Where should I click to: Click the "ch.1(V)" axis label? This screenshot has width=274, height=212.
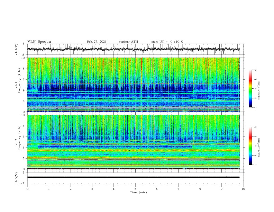pyautogui.click(x=17, y=49)
